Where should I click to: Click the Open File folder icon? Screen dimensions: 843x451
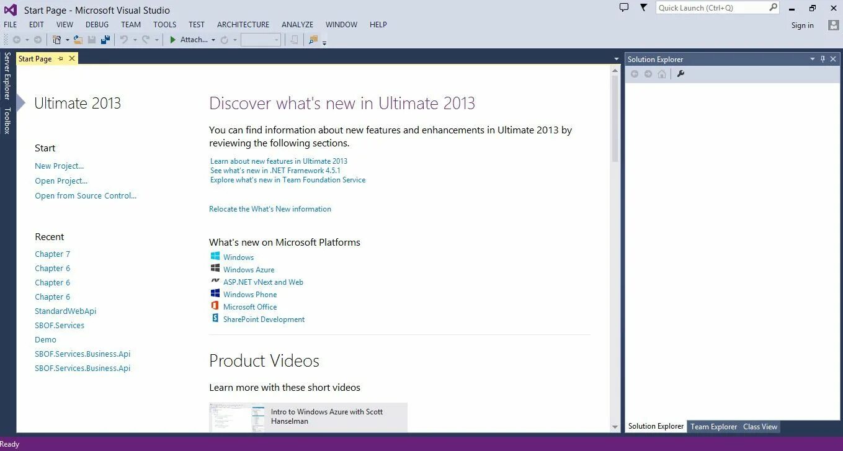coord(78,40)
